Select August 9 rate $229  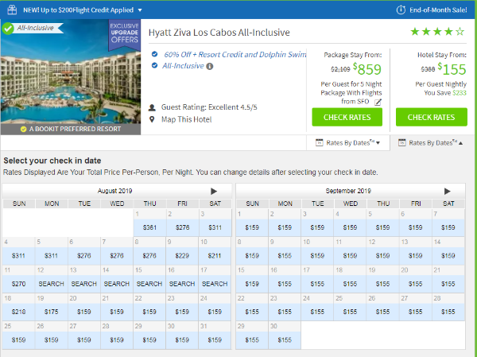tap(182, 256)
